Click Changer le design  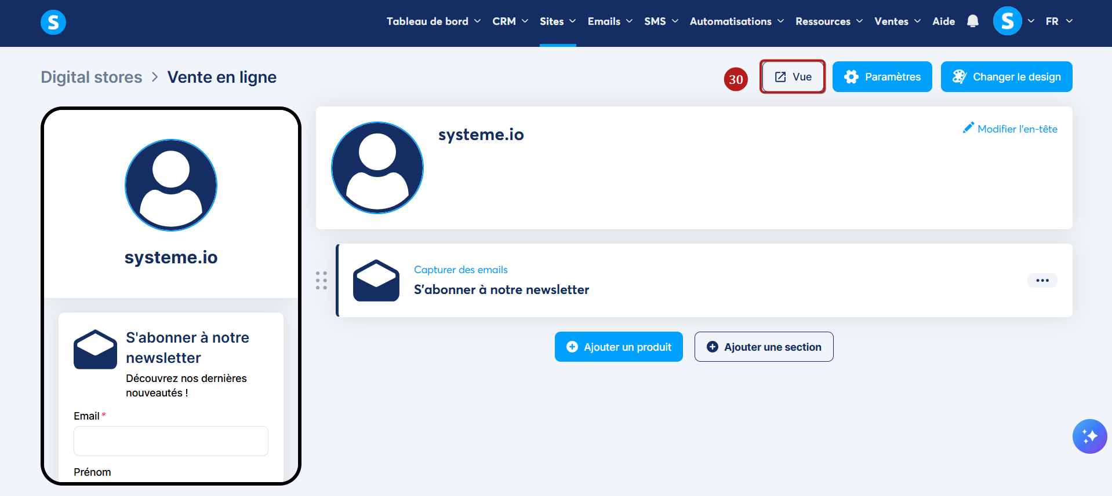click(x=1006, y=77)
